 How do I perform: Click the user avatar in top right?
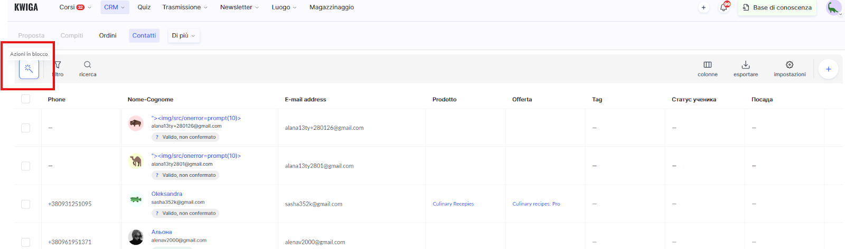coord(833,8)
